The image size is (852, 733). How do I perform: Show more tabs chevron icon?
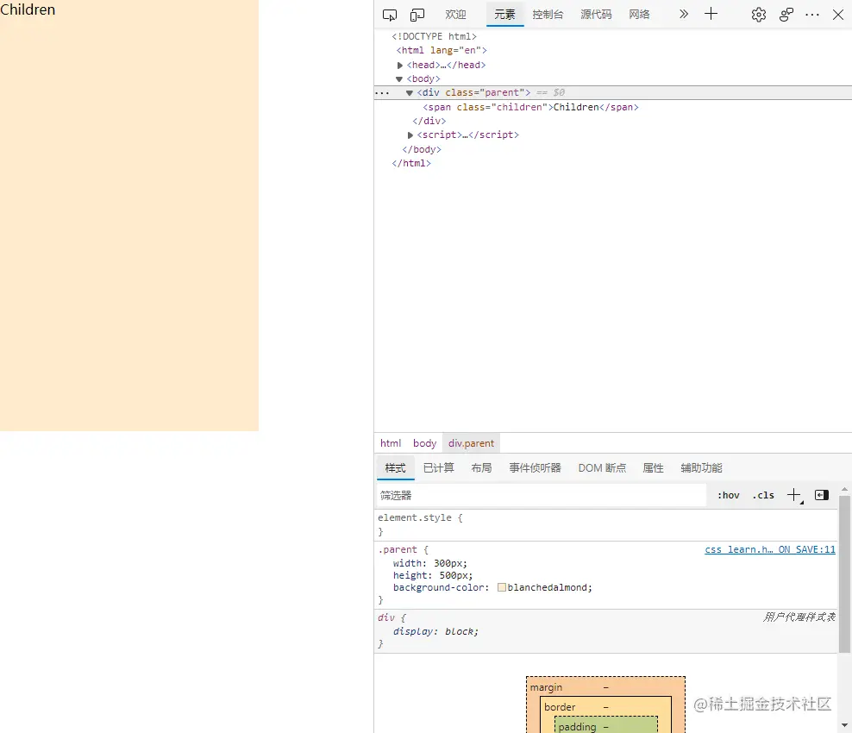pyautogui.click(x=684, y=14)
